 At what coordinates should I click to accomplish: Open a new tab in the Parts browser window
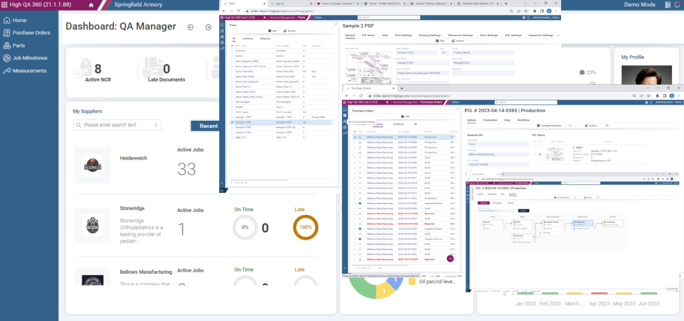tap(506, 3)
